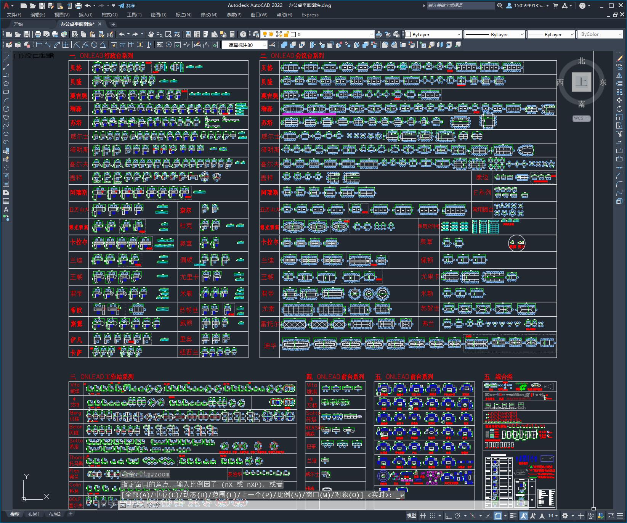This screenshot has height=523, width=627.
Task: Open the 标注(N) menu
Action: [183, 15]
